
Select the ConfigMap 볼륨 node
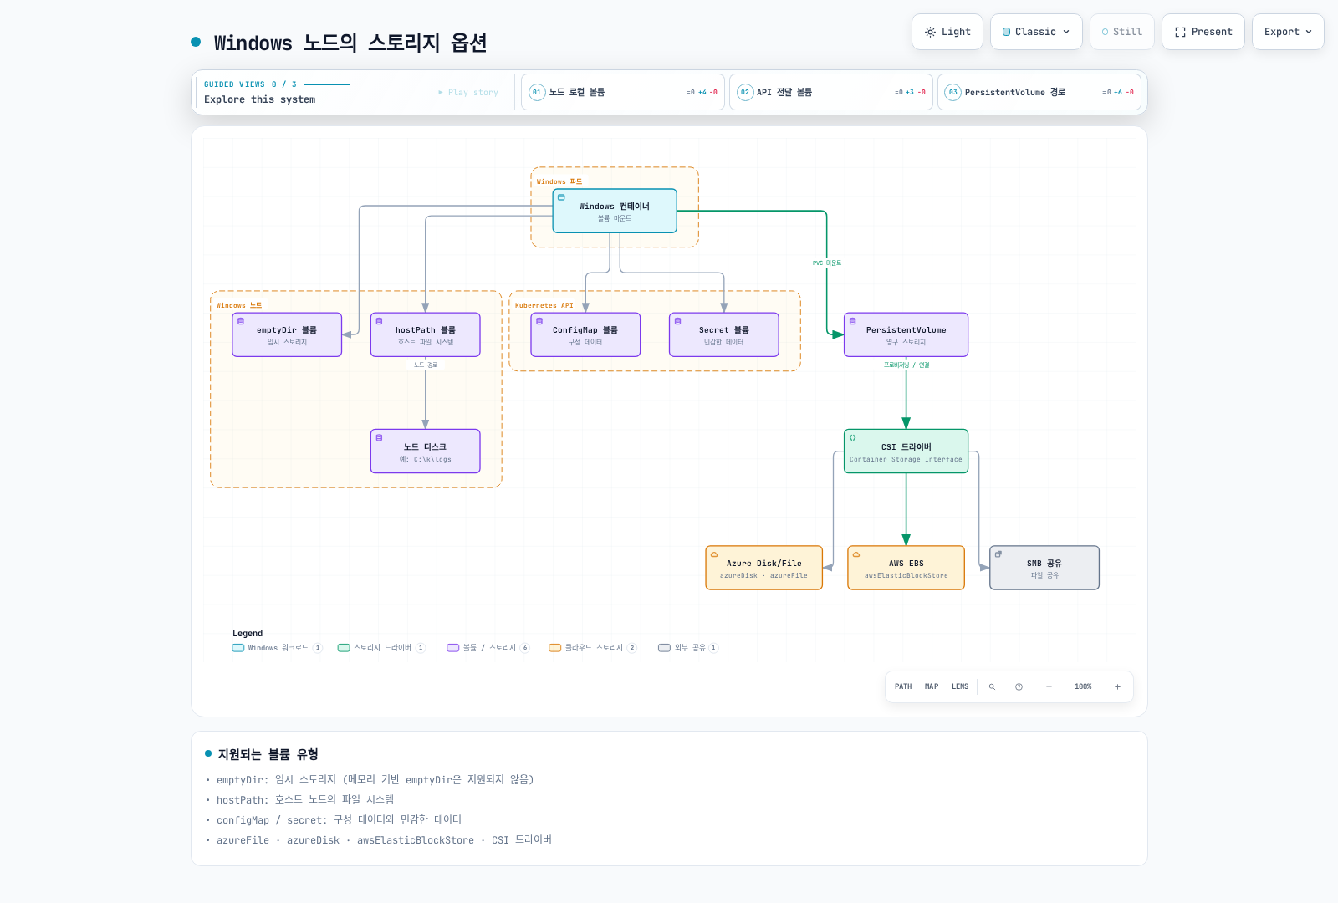(x=585, y=334)
